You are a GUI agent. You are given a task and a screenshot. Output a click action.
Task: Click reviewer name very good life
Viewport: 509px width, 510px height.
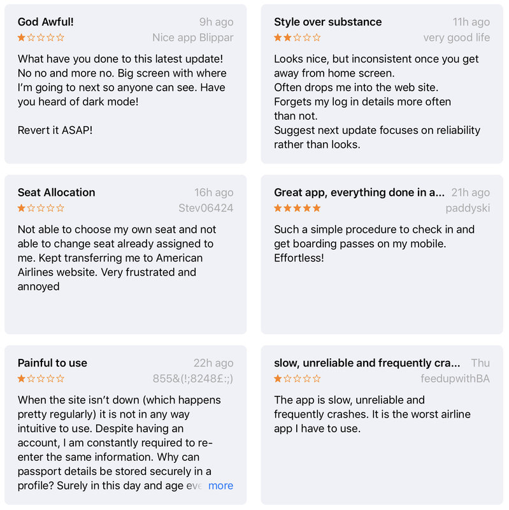coord(456,38)
